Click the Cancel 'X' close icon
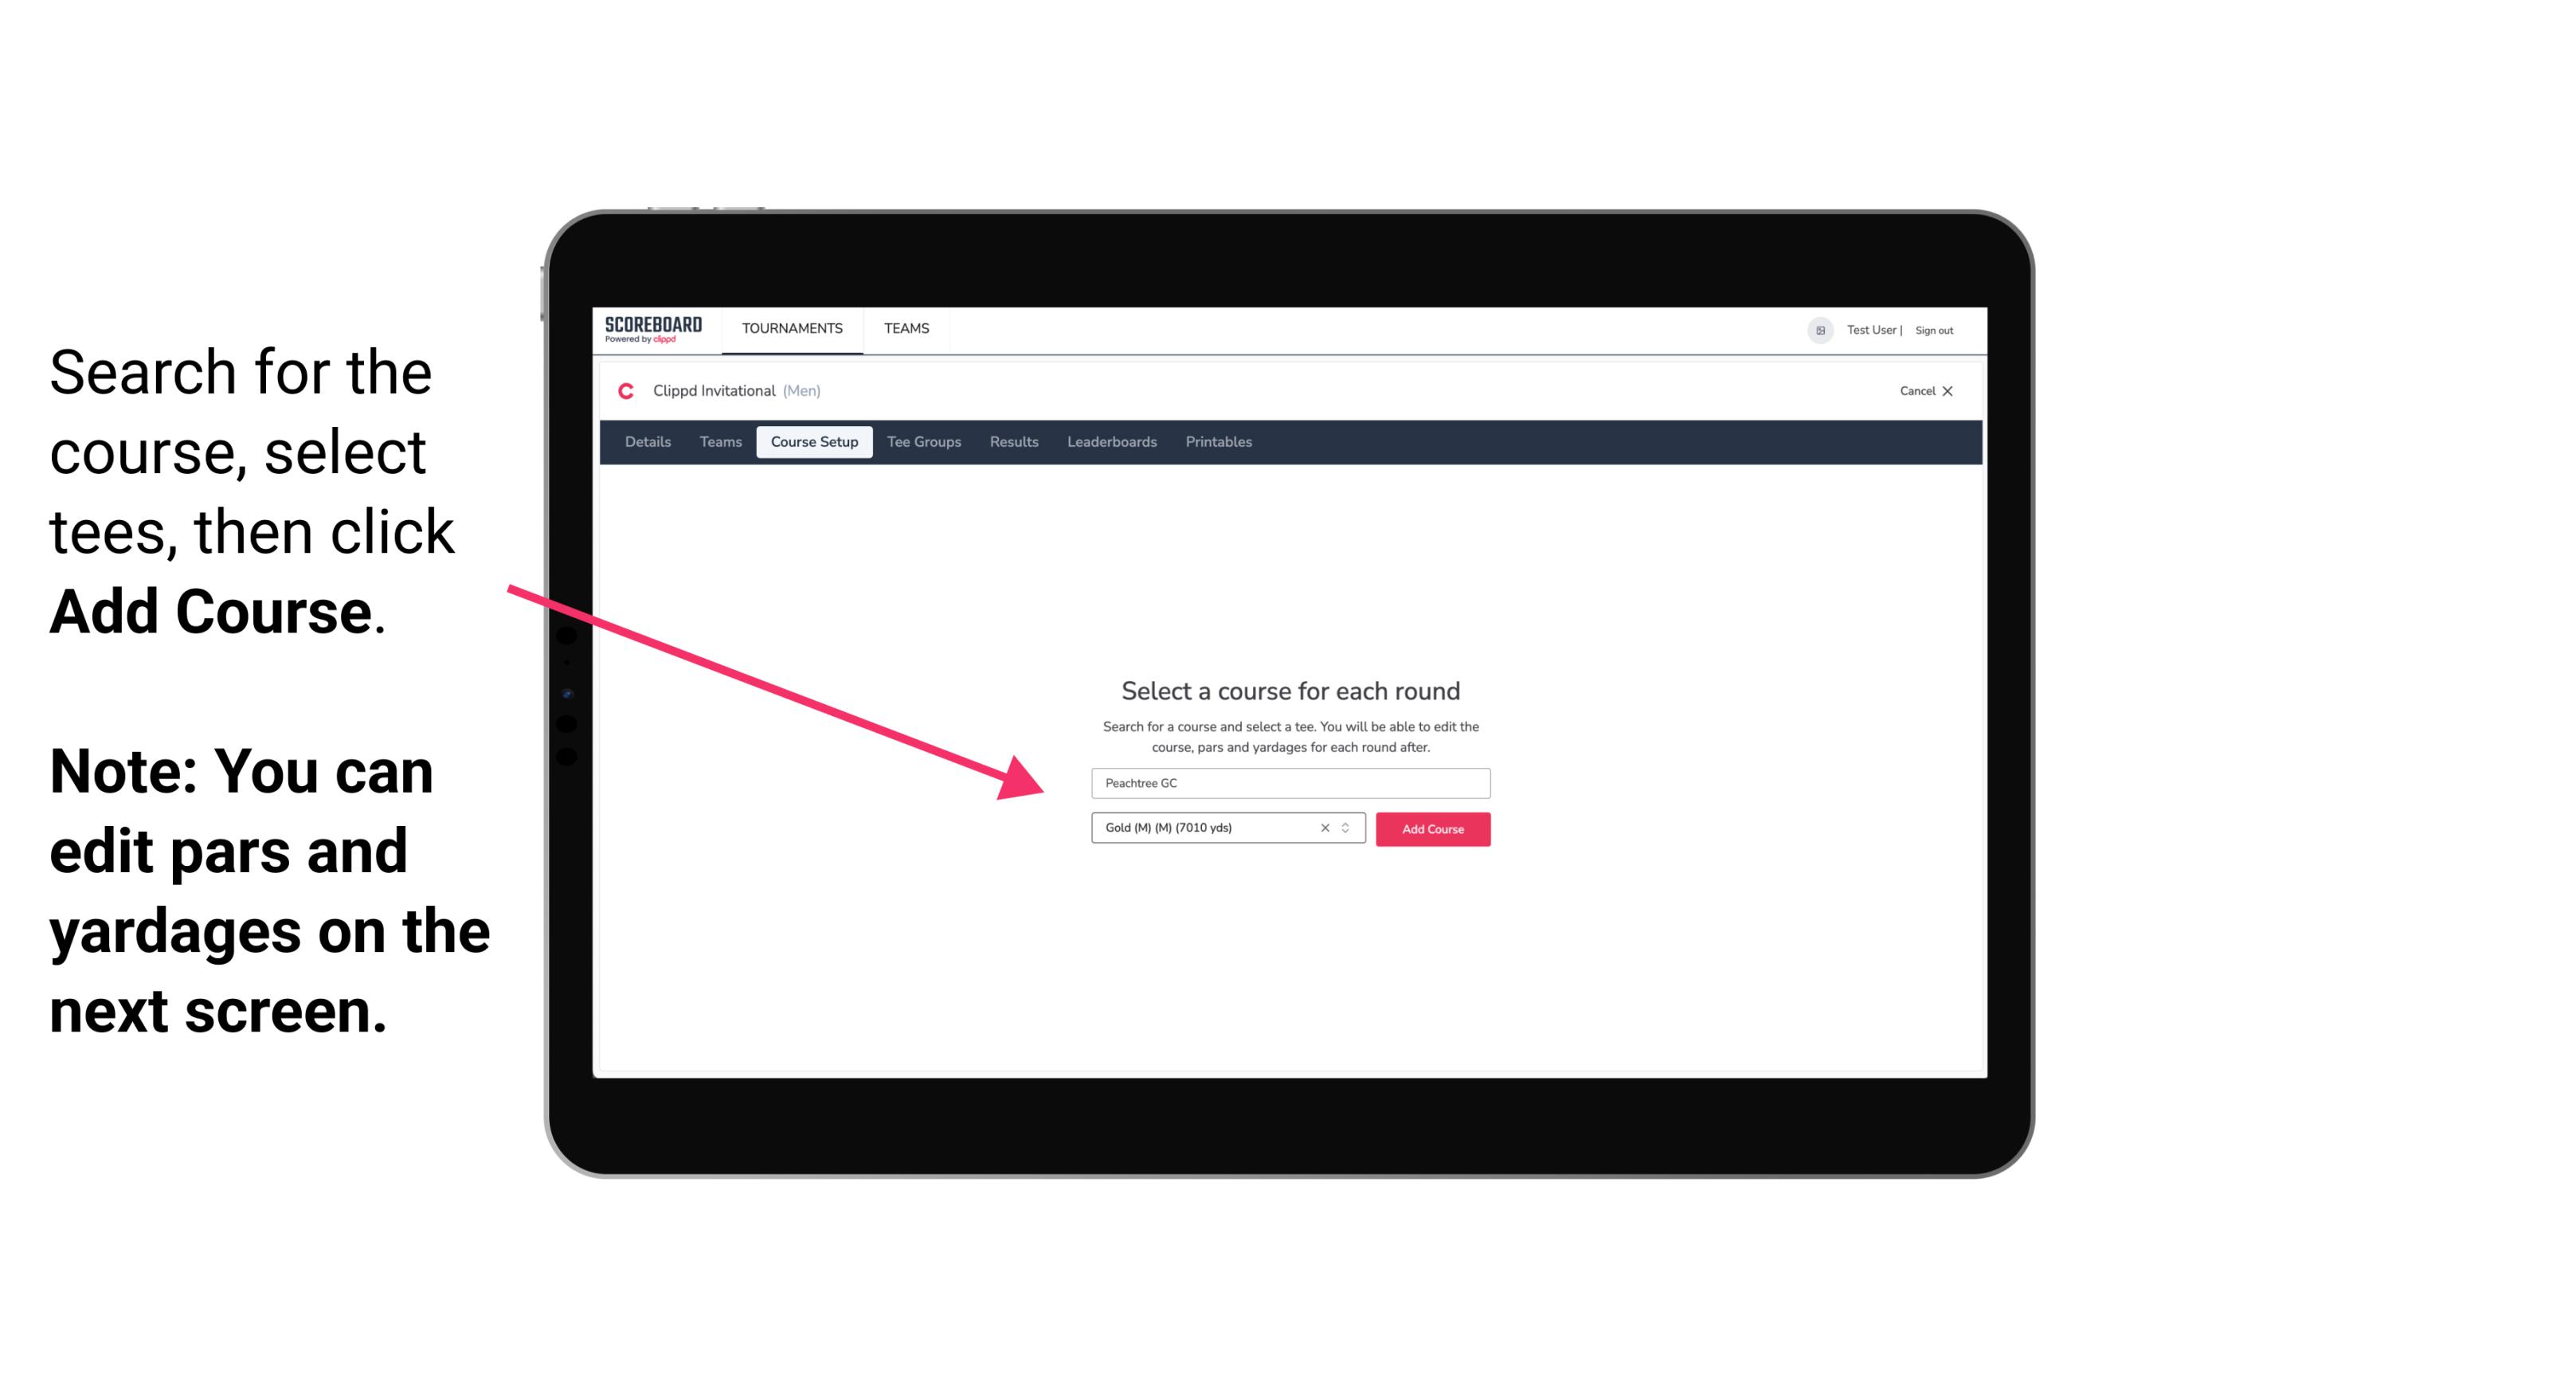This screenshot has height=1386, width=2576. 1952,391
